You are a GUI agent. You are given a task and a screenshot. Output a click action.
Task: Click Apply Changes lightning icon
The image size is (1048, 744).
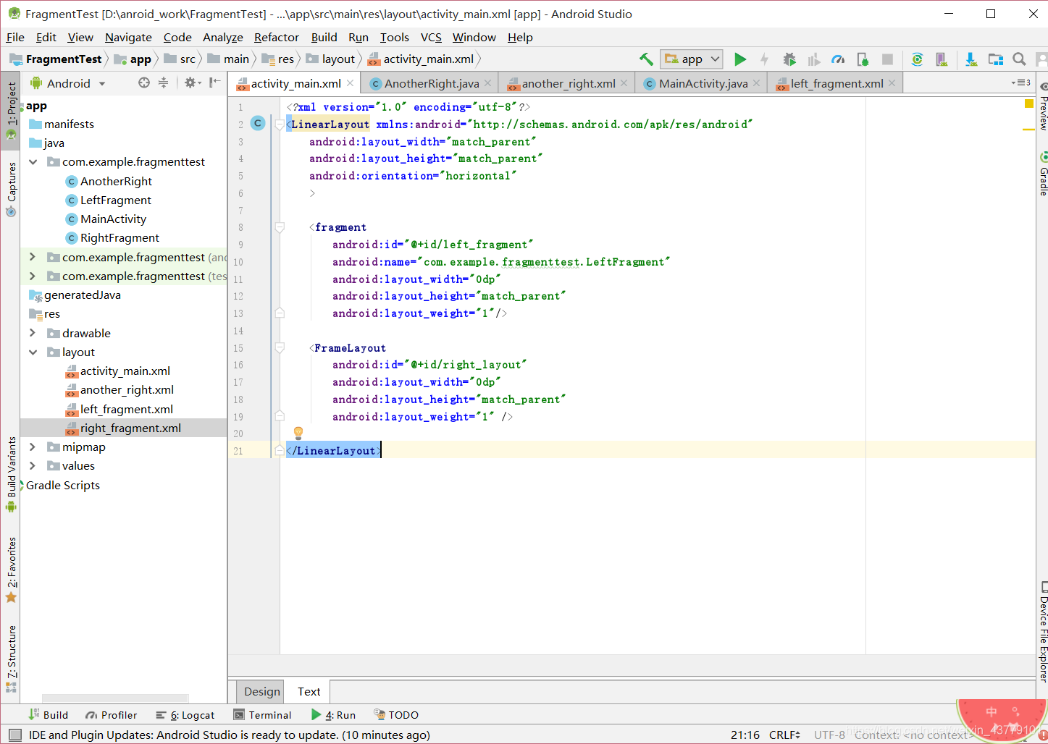pyautogui.click(x=764, y=59)
